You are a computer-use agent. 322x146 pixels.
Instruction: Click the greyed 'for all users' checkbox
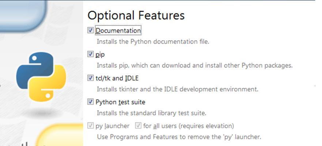138,126
